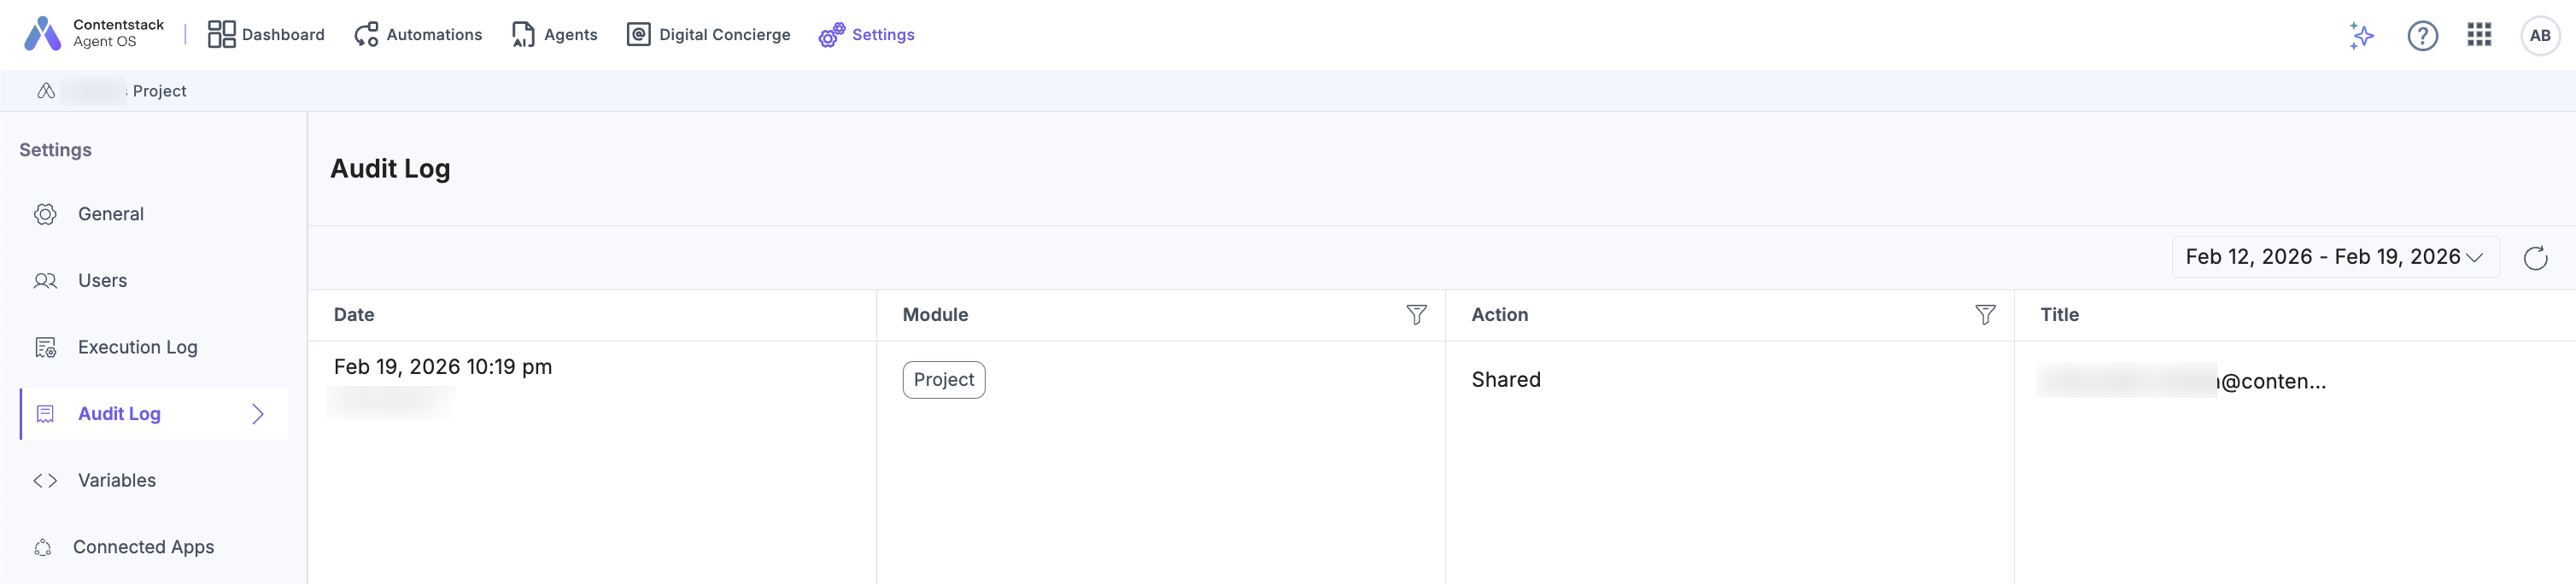Image resolution: width=2576 pixels, height=584 pixels.
Task: Open the Agents section
Action: click(553, 34)
